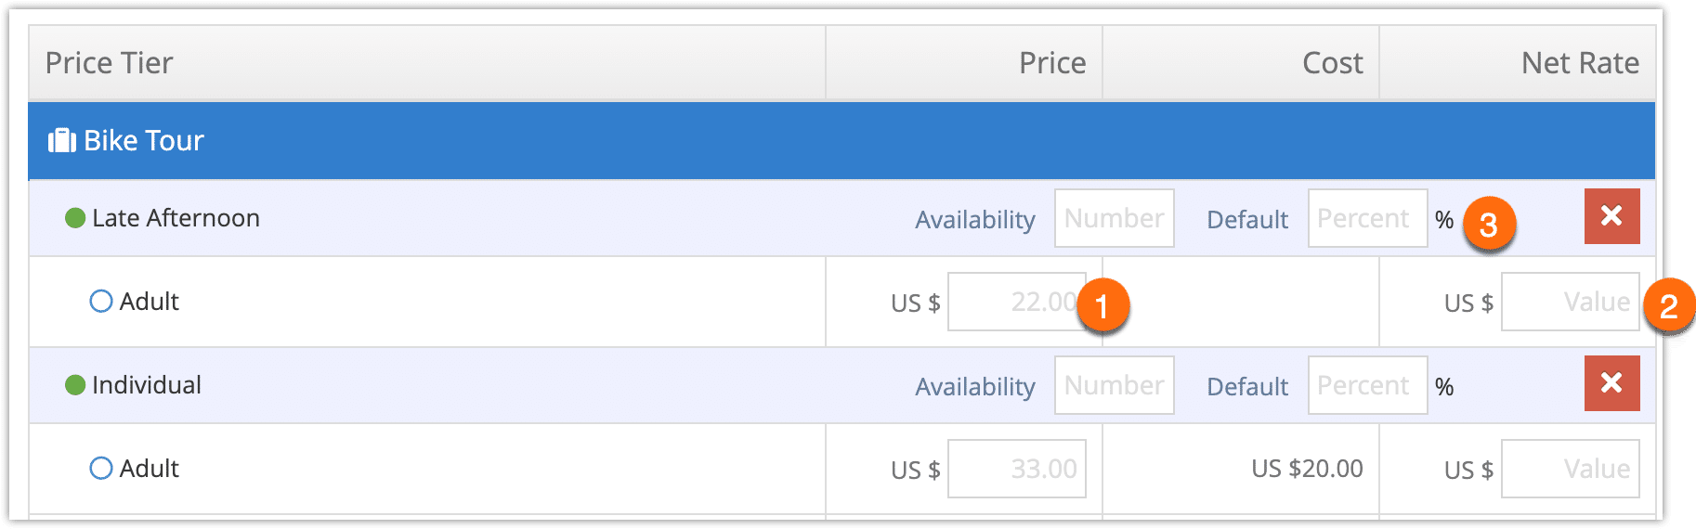
Task: Click the Late Afternoon Default percent field
Action: tap(1367, 218)
